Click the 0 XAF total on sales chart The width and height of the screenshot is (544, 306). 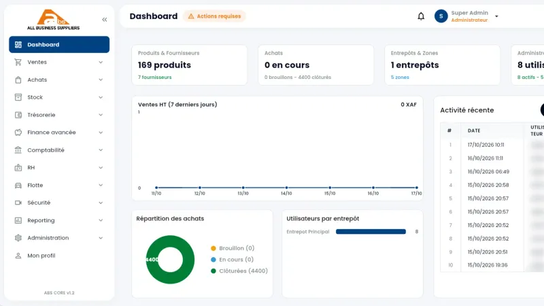409,105
